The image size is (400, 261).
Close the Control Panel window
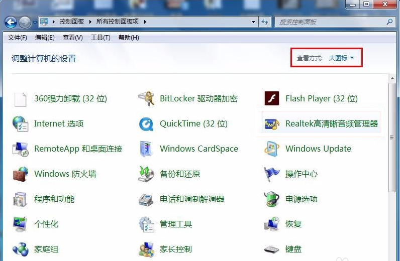(x=385, y=5)
